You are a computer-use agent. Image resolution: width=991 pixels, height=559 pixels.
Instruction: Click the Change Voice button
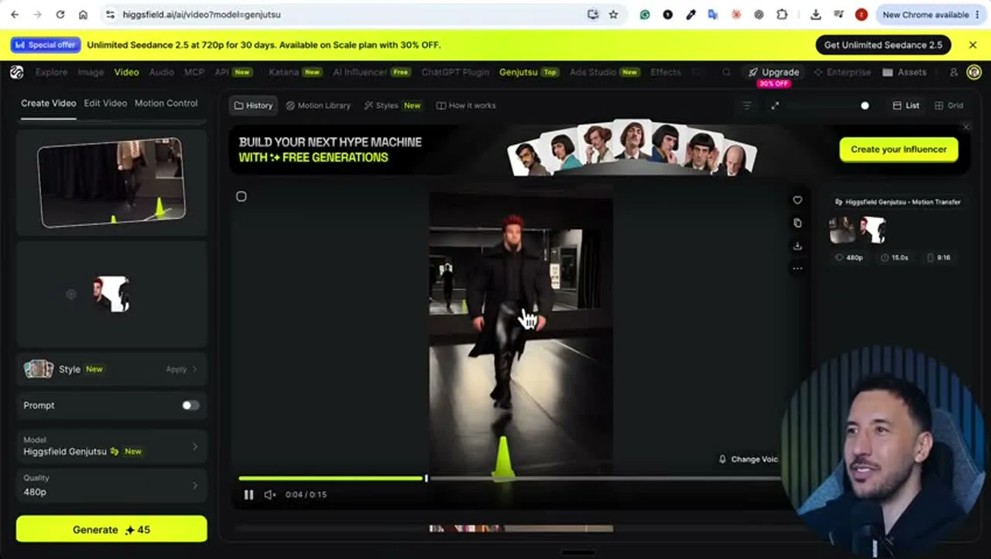pyautogui.click(x=749, y=459)
